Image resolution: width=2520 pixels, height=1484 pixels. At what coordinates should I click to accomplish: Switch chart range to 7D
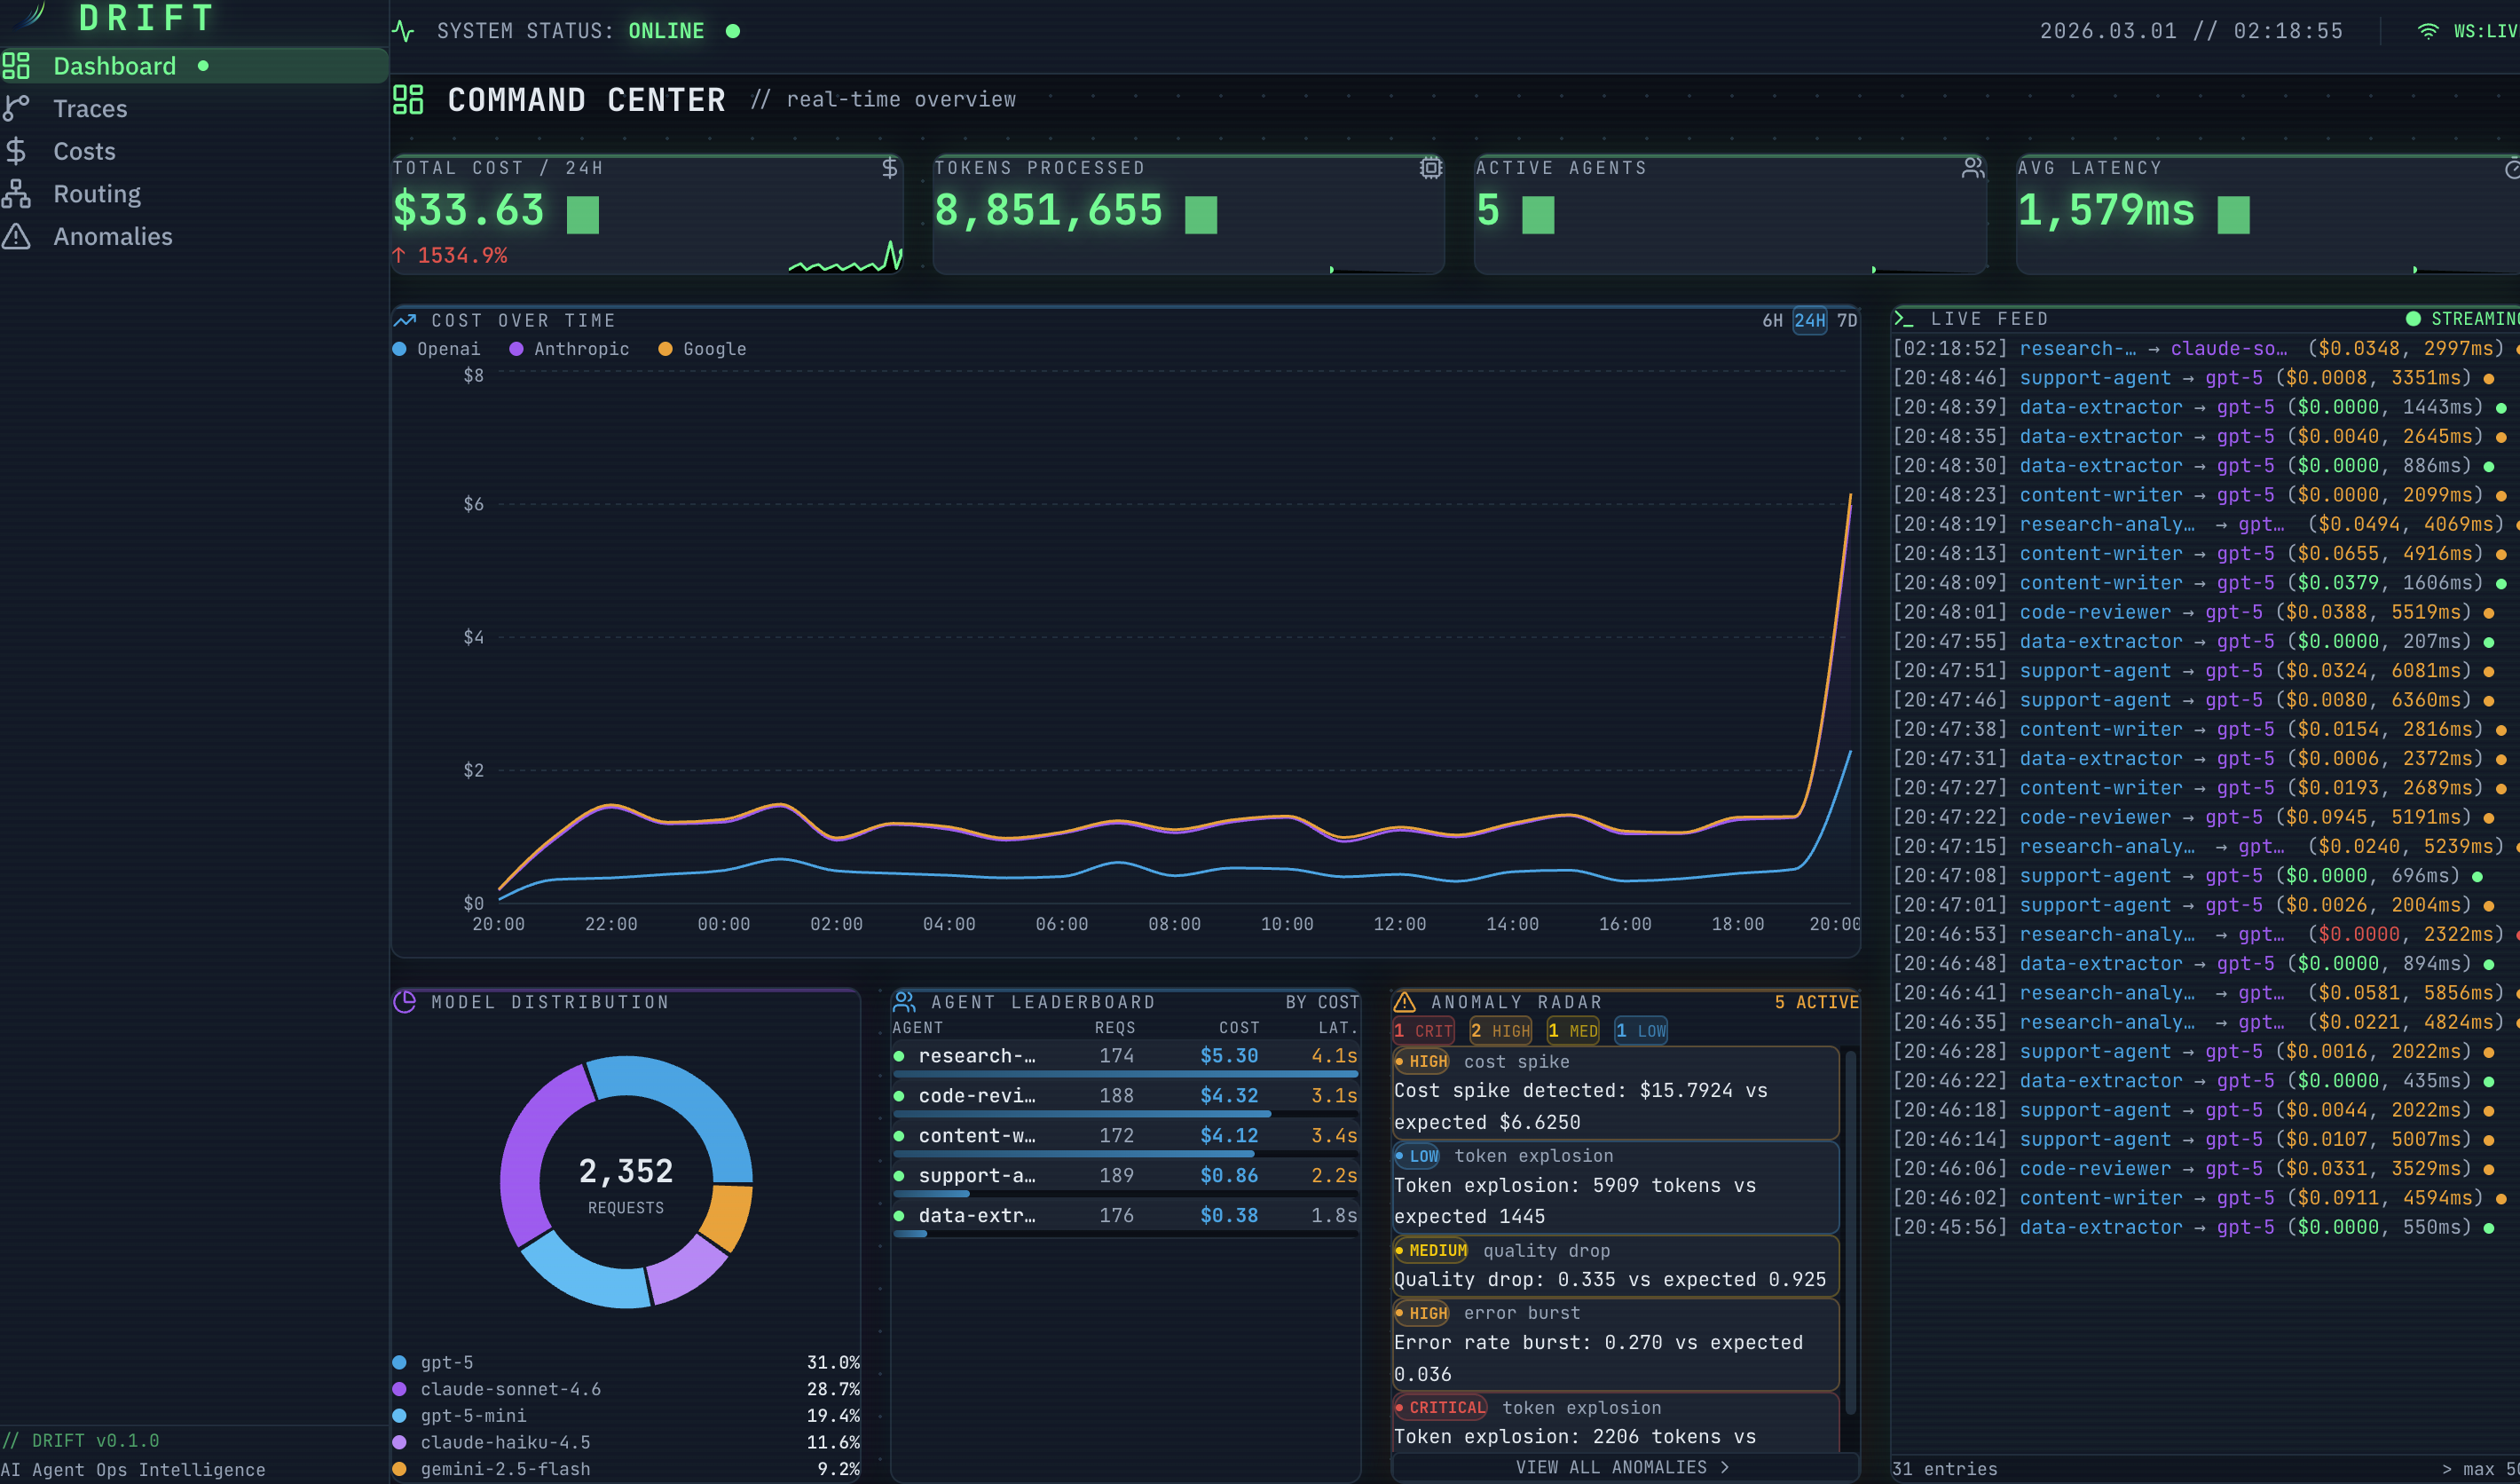point(1847,321)
